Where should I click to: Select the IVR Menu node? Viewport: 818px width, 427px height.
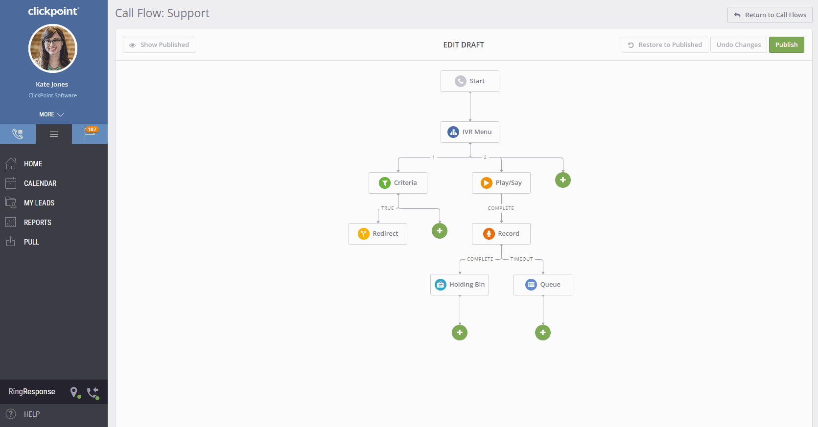pos(470,132)
